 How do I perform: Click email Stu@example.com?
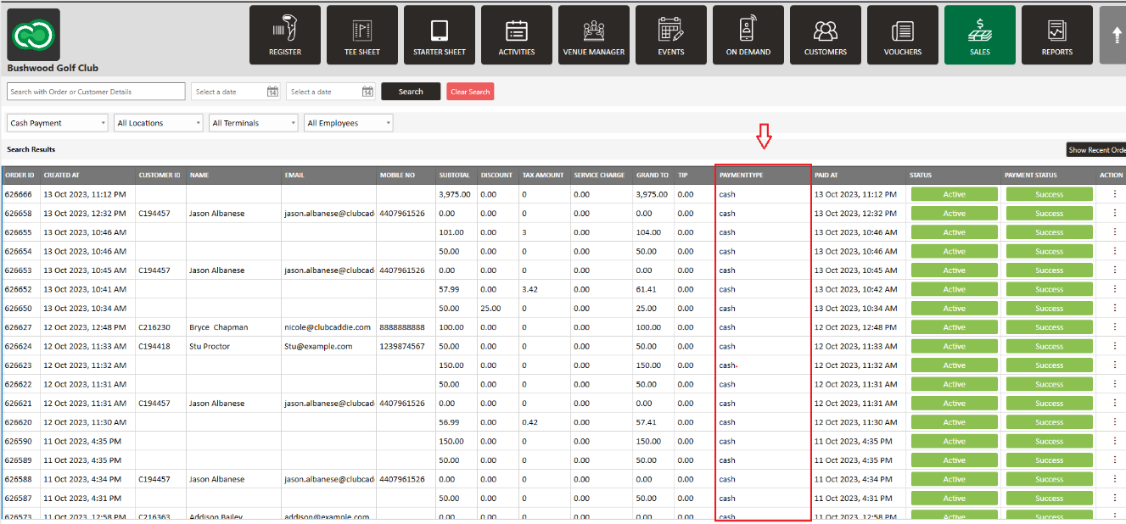[x=318, y=346]
